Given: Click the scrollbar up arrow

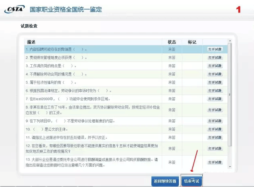Looking at the screenshot, I should point(230,41).
